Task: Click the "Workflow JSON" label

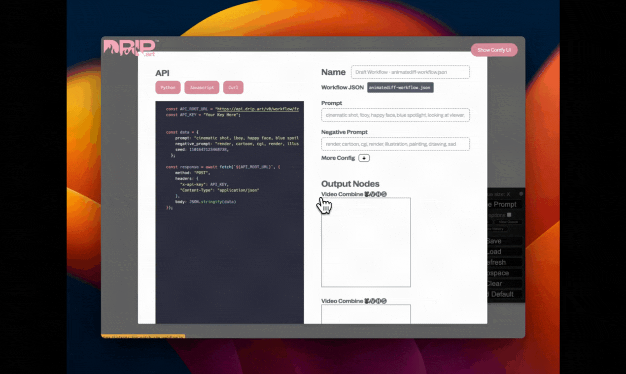Action: (x=343, y=88)
